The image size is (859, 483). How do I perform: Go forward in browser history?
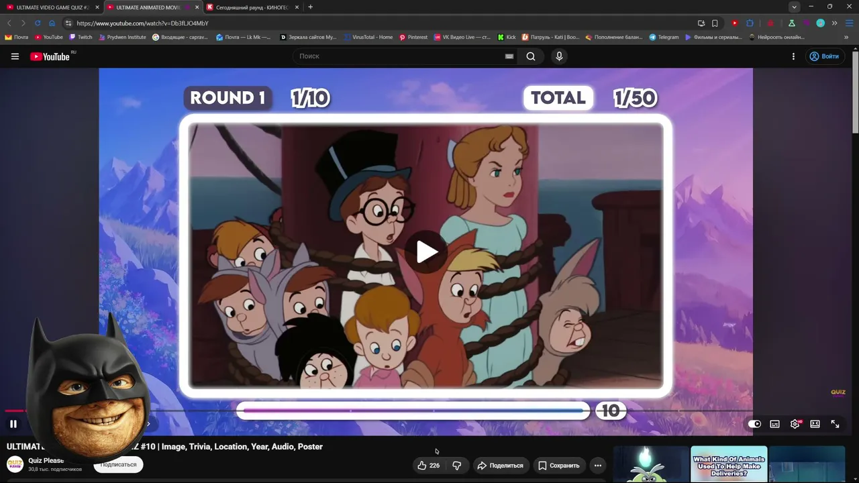(23, 23)
